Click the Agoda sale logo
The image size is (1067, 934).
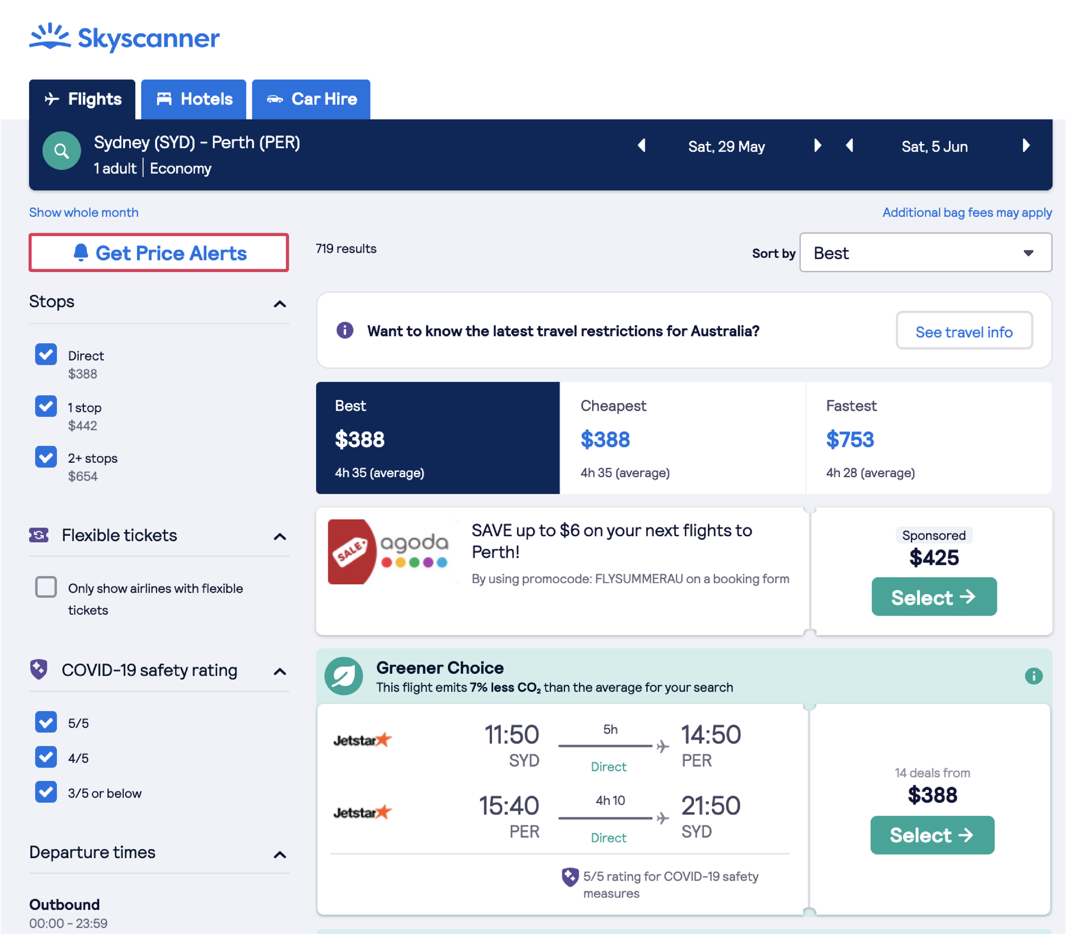click(x=391, y=552)
